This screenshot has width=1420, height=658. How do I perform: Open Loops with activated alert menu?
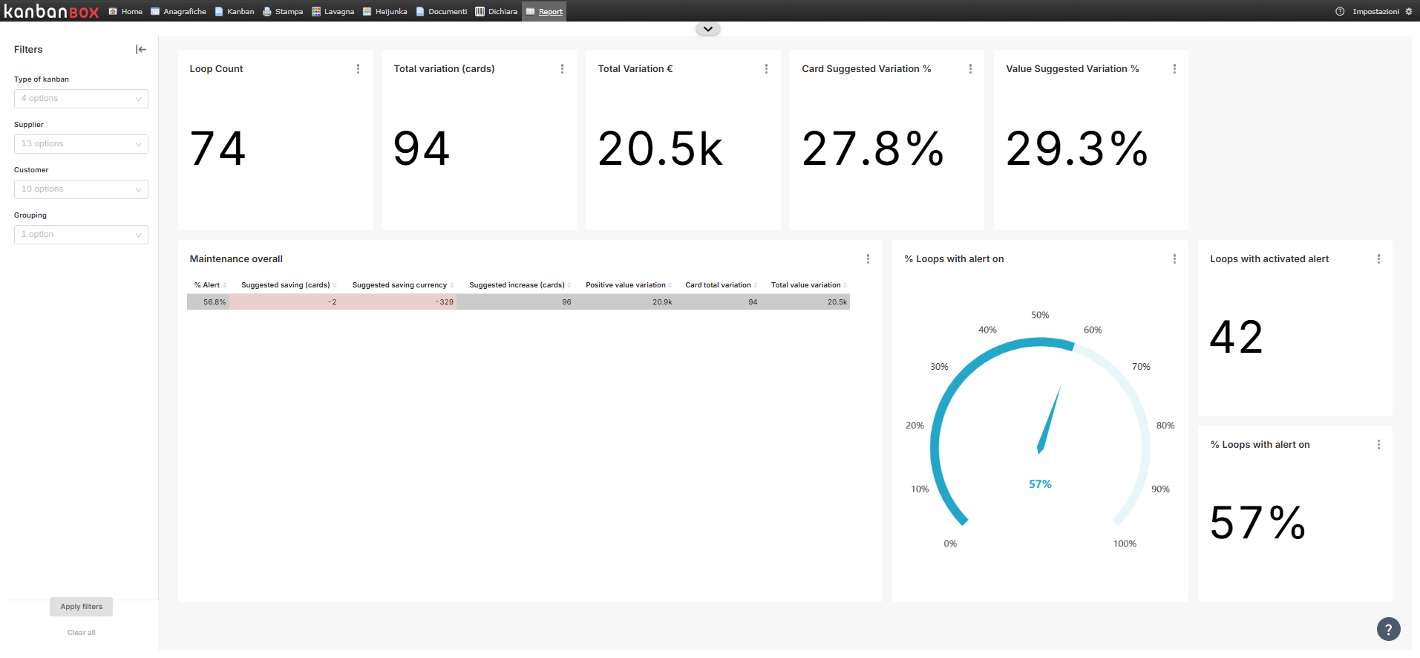[1378, 259]
